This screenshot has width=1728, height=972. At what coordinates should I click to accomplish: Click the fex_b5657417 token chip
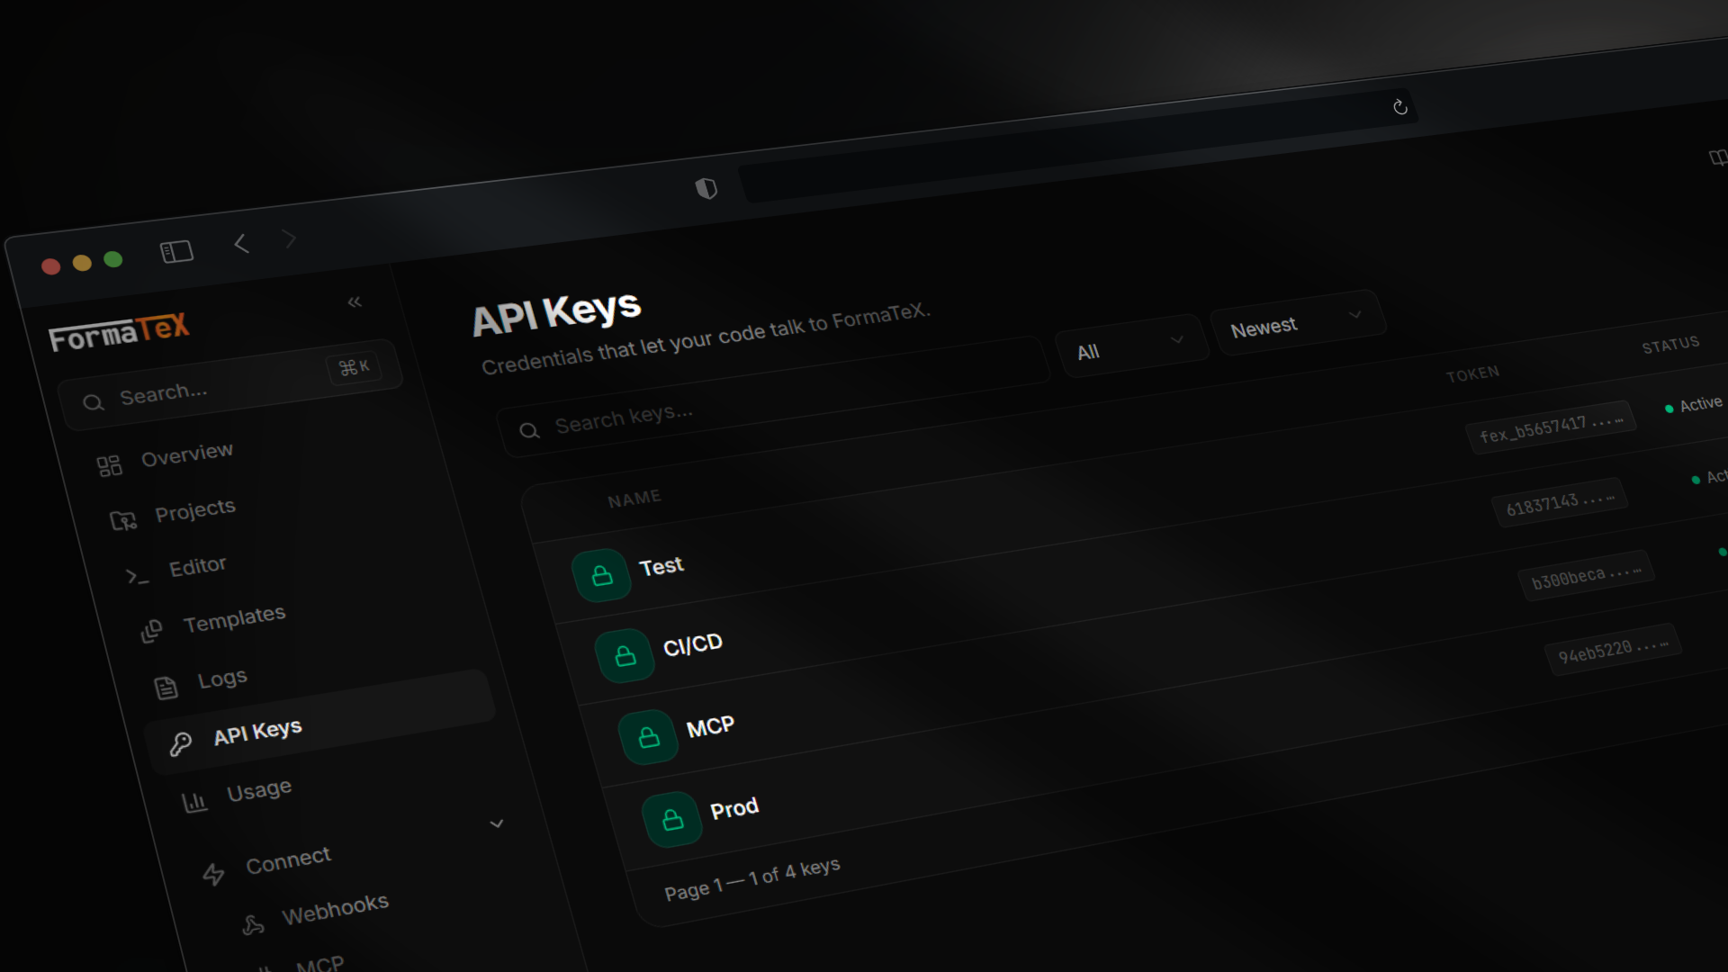(x=1551, y=427)
